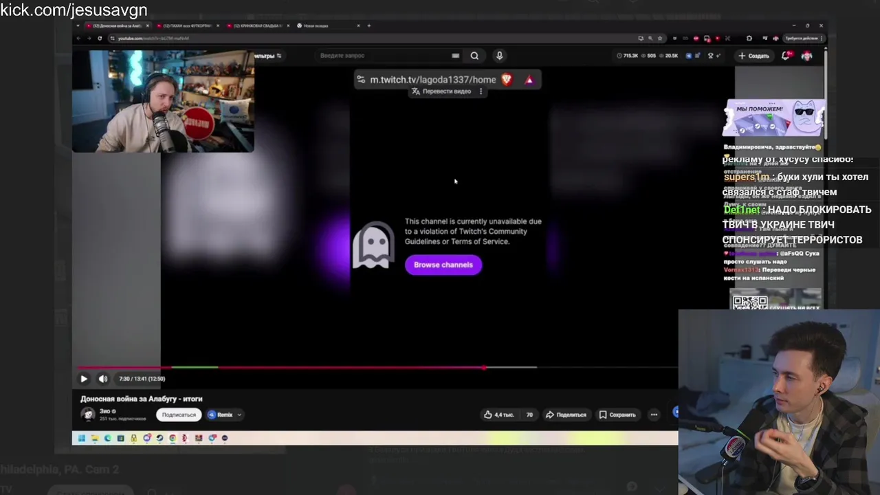The height and width of the screenshot is (495, 880).
Task: Click the 715.3K counter in the header
Action: tap(628, 56)
